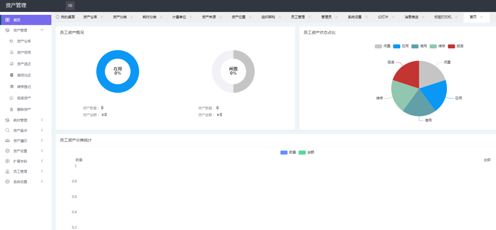
Task: Click the 报废资产 sidebar entry
Action: click(23, 98)
